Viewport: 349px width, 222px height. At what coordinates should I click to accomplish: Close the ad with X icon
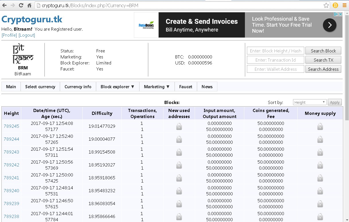[x=340, y=14]
